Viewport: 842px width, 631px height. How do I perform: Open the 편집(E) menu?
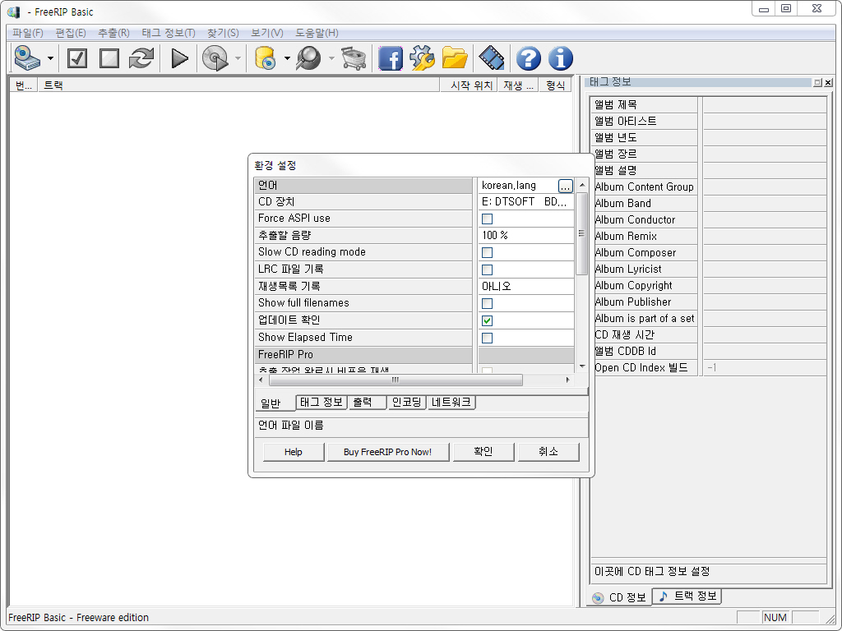coord(71,33)
